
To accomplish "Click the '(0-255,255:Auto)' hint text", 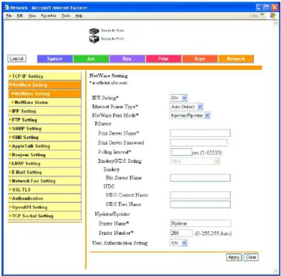I will (213, 233).
